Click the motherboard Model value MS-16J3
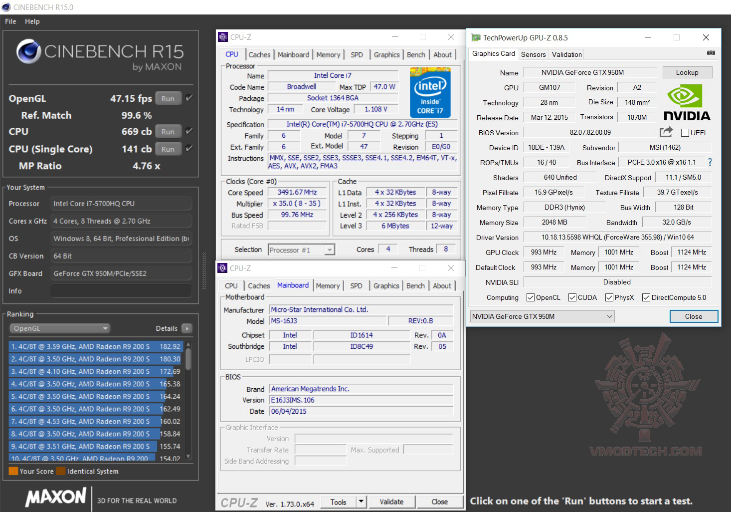This screenshot has width=731, height=512. point(328,321)
